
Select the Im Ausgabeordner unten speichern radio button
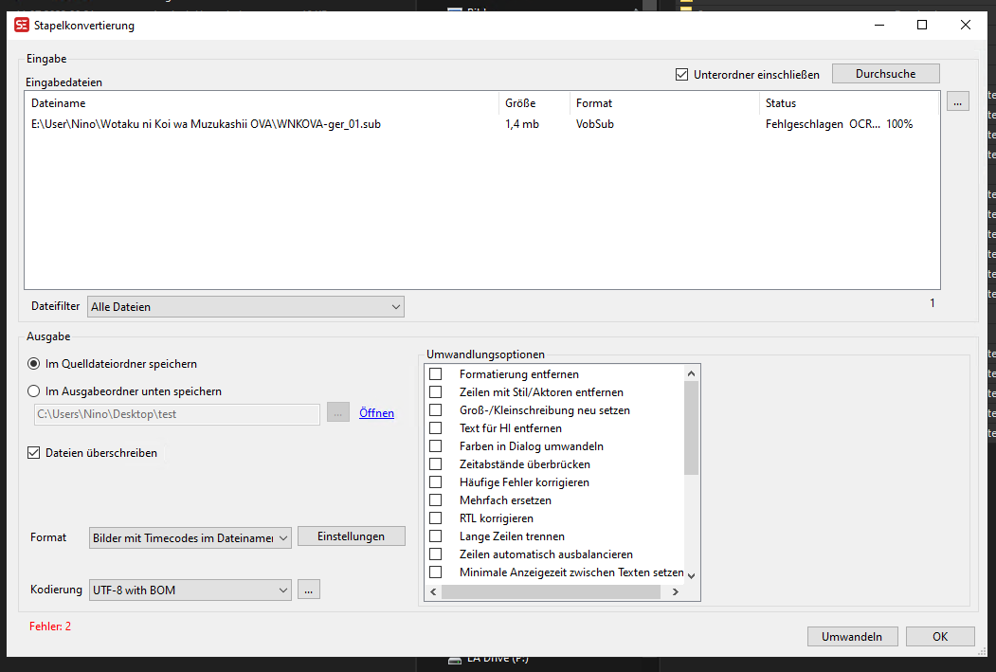pyautogui.click(x=33, y=390)
